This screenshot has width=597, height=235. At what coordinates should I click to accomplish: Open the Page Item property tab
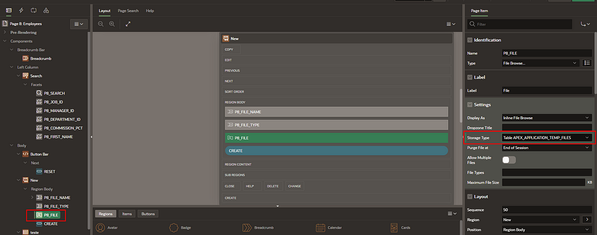(x=479, y=11)
